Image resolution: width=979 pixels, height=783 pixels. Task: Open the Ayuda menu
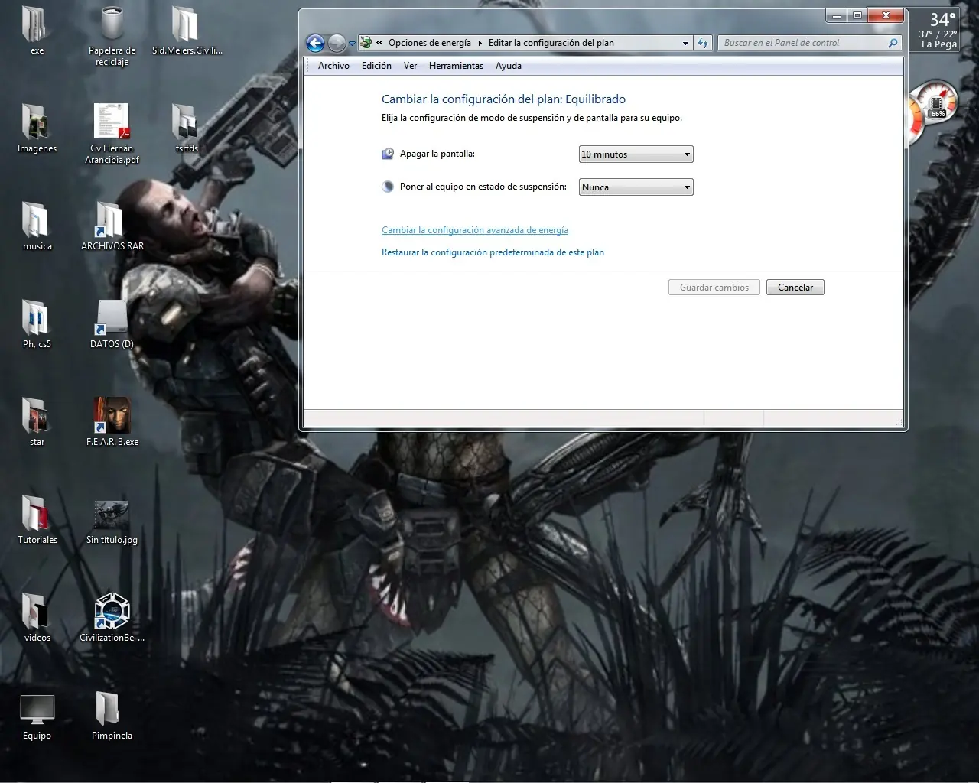pyautogui.click(x=508, y=66)
